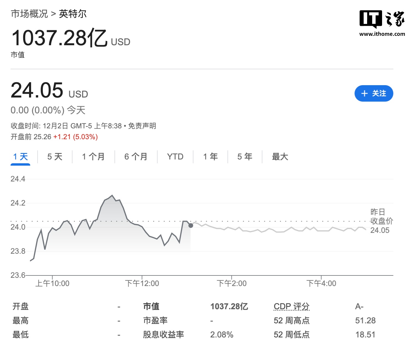Click the 下午12:00 axis label

tap(142, 283)
